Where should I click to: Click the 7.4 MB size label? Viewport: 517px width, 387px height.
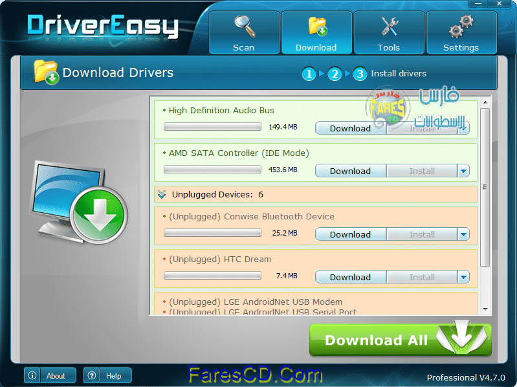(x=287, y=276)
